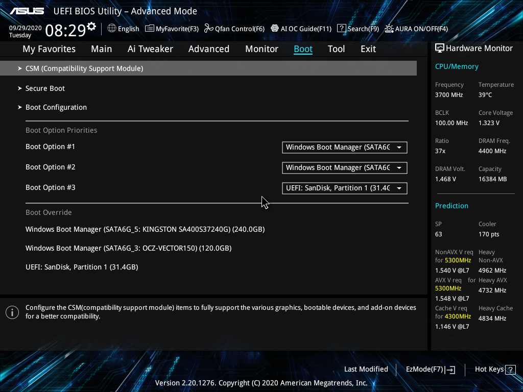The width and height of the screenshot is (523, 392).
Task: Select the Boot tab
Action: 303,49
